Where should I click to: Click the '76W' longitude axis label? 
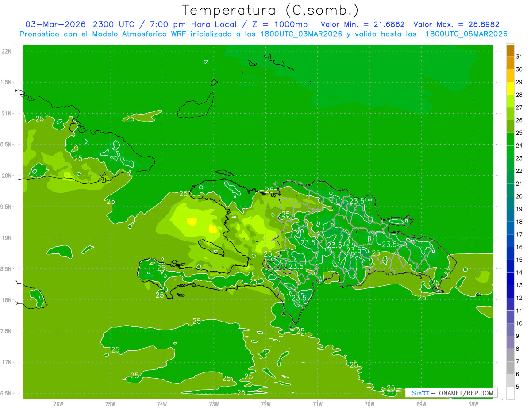point(58,404)
